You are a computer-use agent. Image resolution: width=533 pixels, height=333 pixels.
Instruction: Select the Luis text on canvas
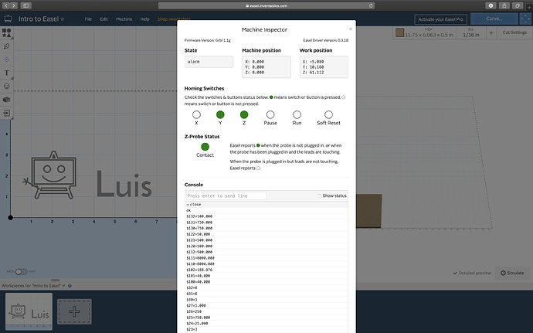(x=124, y=184)
